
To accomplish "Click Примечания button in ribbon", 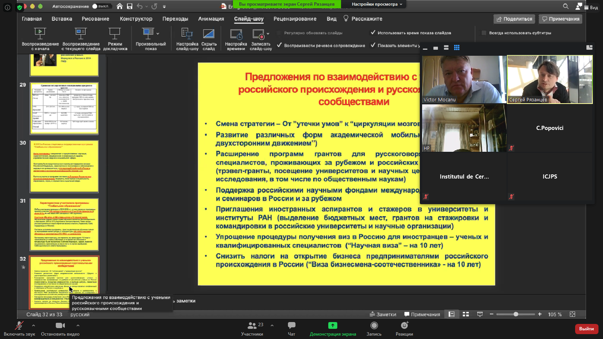I will coord(560,19).
